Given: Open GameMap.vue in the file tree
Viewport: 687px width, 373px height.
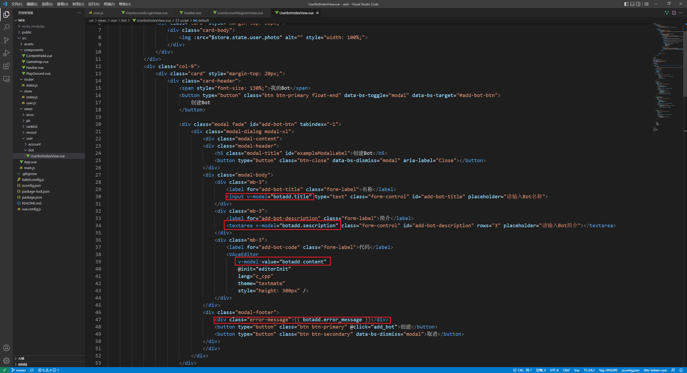Looking at the screenshot, I should [x=49, y=62].
